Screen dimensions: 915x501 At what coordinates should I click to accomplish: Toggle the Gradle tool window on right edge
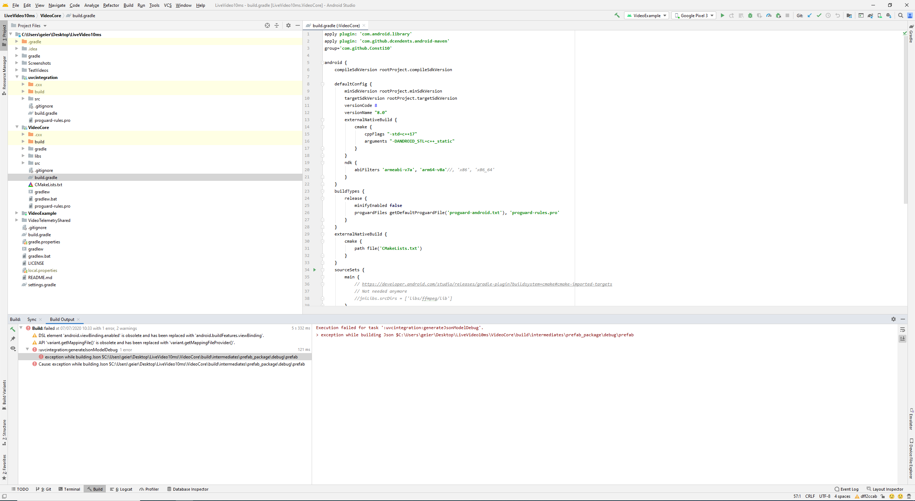point(911,34)
